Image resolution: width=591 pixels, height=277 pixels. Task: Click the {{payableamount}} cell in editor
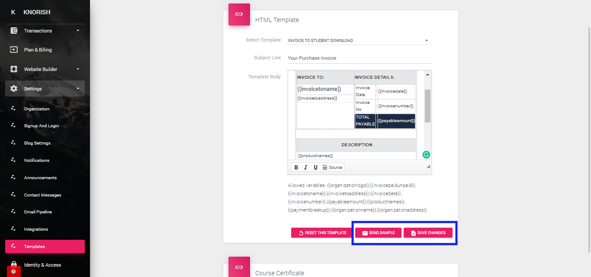click(396, 121)
